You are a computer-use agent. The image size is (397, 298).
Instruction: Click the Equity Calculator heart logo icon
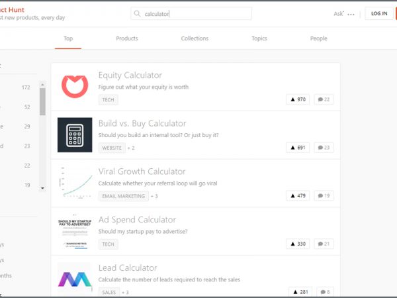coord(74,87)
